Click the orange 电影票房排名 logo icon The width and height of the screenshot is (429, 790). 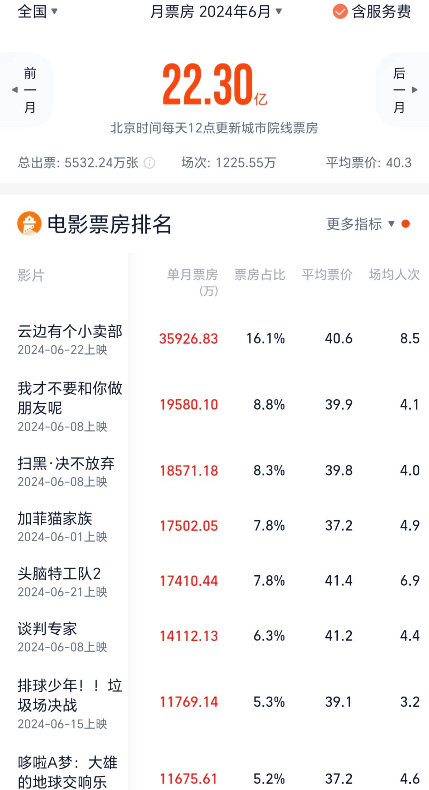[29, 224]
